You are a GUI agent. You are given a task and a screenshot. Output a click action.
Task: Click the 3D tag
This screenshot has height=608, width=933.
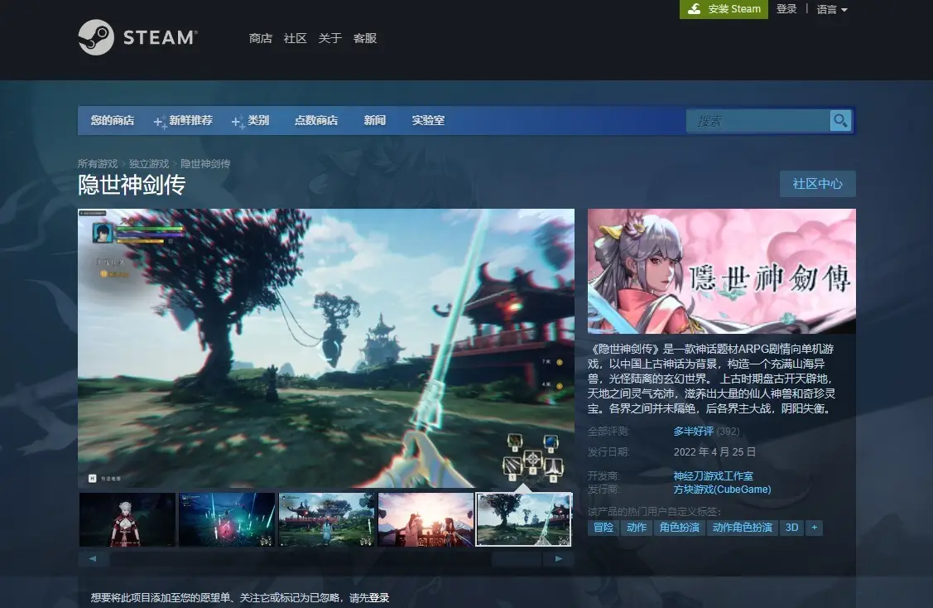(791, 528)
